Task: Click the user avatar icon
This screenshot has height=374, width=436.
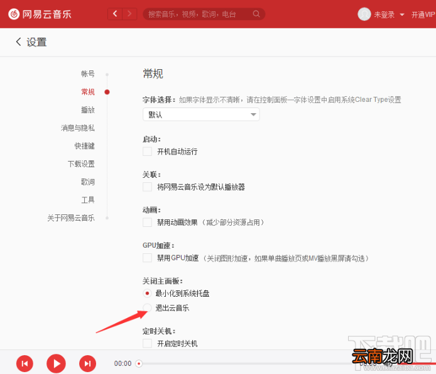Action: click(x=364, y=14)
